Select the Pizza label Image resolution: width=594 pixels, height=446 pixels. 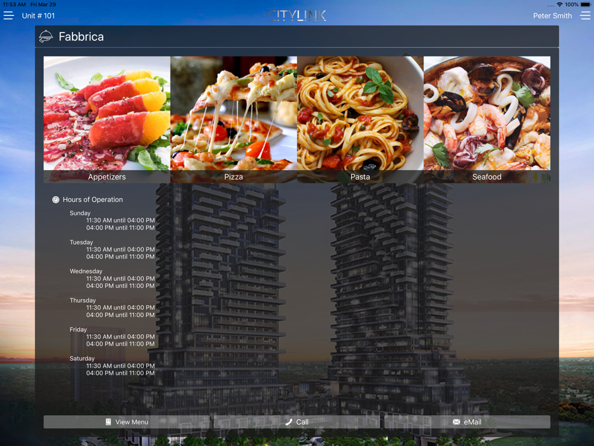[233, 177]
